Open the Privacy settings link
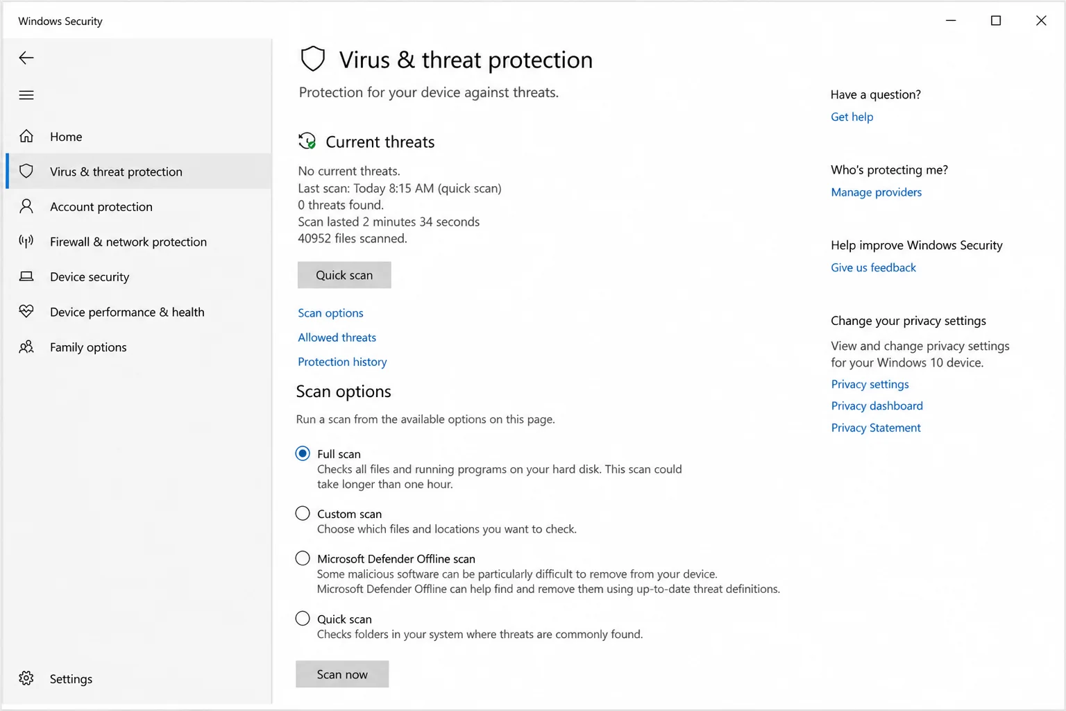The image size is (1066, 711). click(x=870, y=384)
